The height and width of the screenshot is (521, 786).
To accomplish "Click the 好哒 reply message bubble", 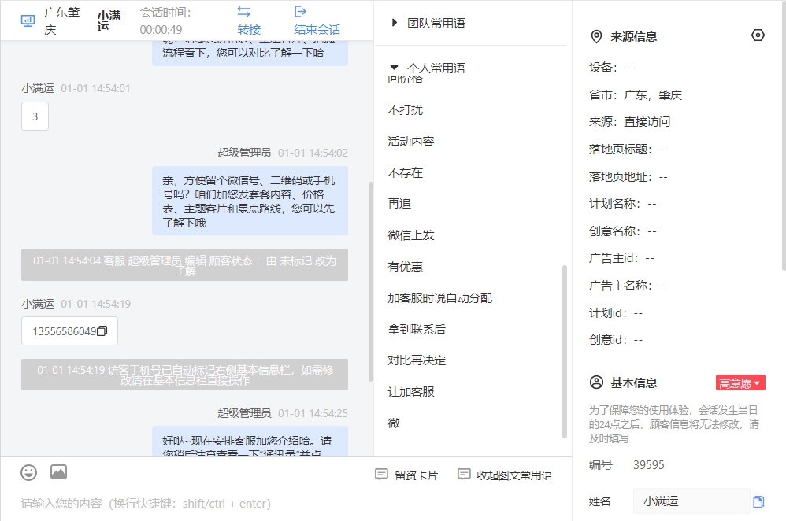I will click(x=250, y=442).
